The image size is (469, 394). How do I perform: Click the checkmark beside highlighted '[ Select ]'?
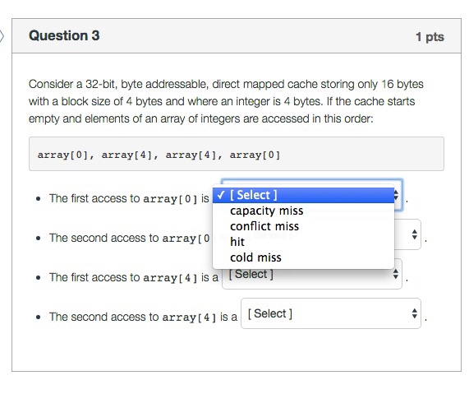pyautogui.click(x=221, y=195)
